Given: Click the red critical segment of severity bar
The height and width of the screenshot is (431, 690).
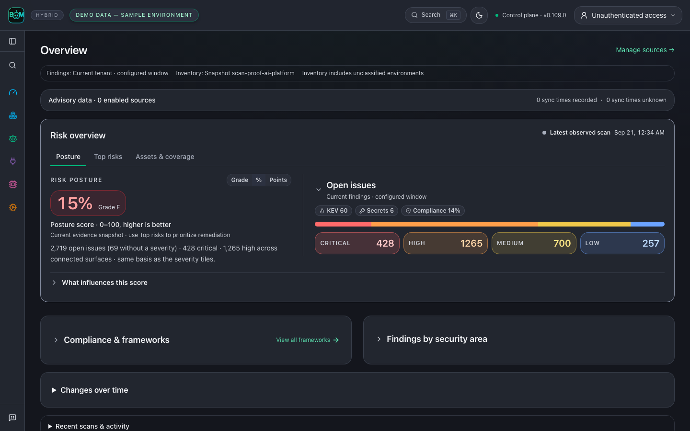Looking at the screenshot, I should (x=343, y=224).
